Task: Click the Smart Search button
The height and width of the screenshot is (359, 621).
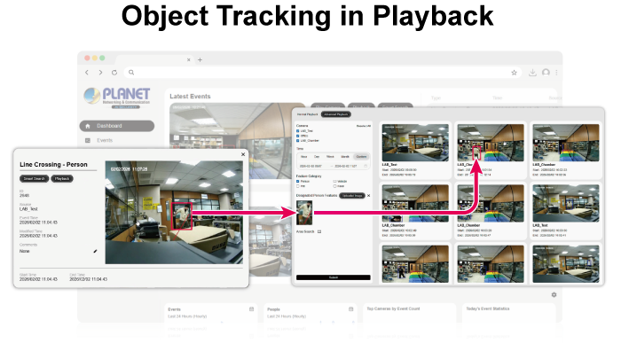Action: point(33,178)
